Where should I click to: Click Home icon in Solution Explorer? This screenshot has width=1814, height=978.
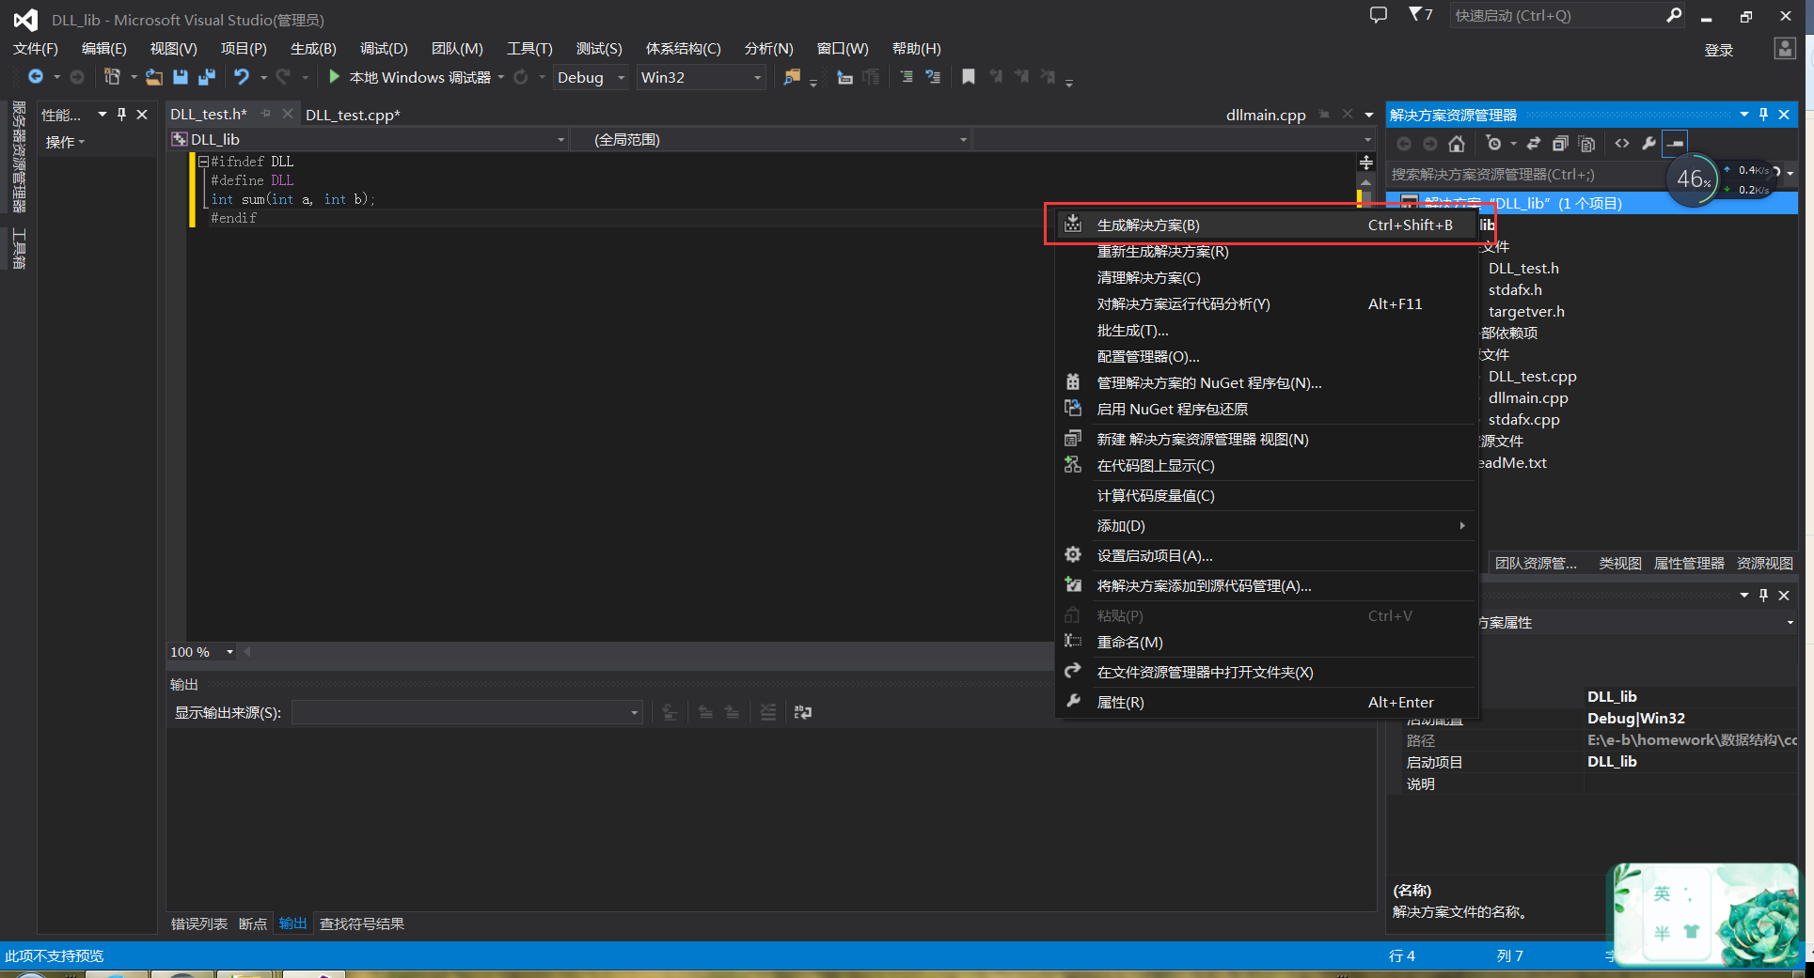pos(1457,144)
